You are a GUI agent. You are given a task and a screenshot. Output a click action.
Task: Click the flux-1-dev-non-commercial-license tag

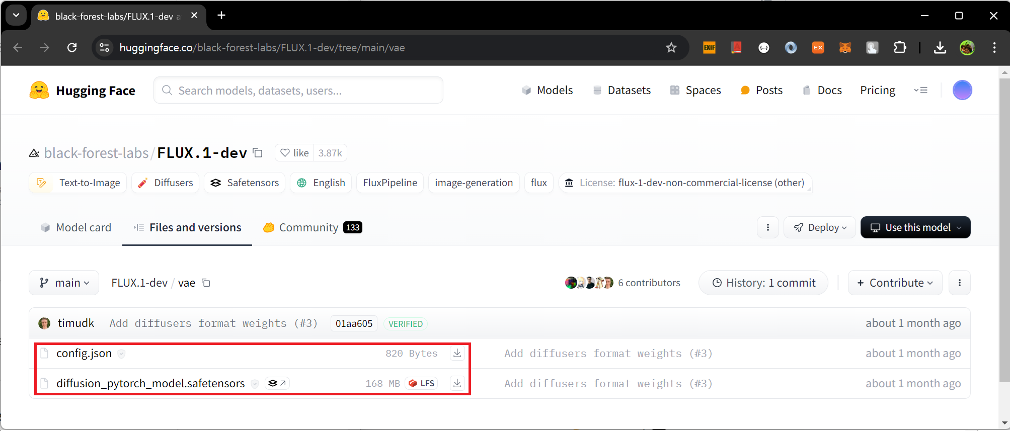coord(685,183)
